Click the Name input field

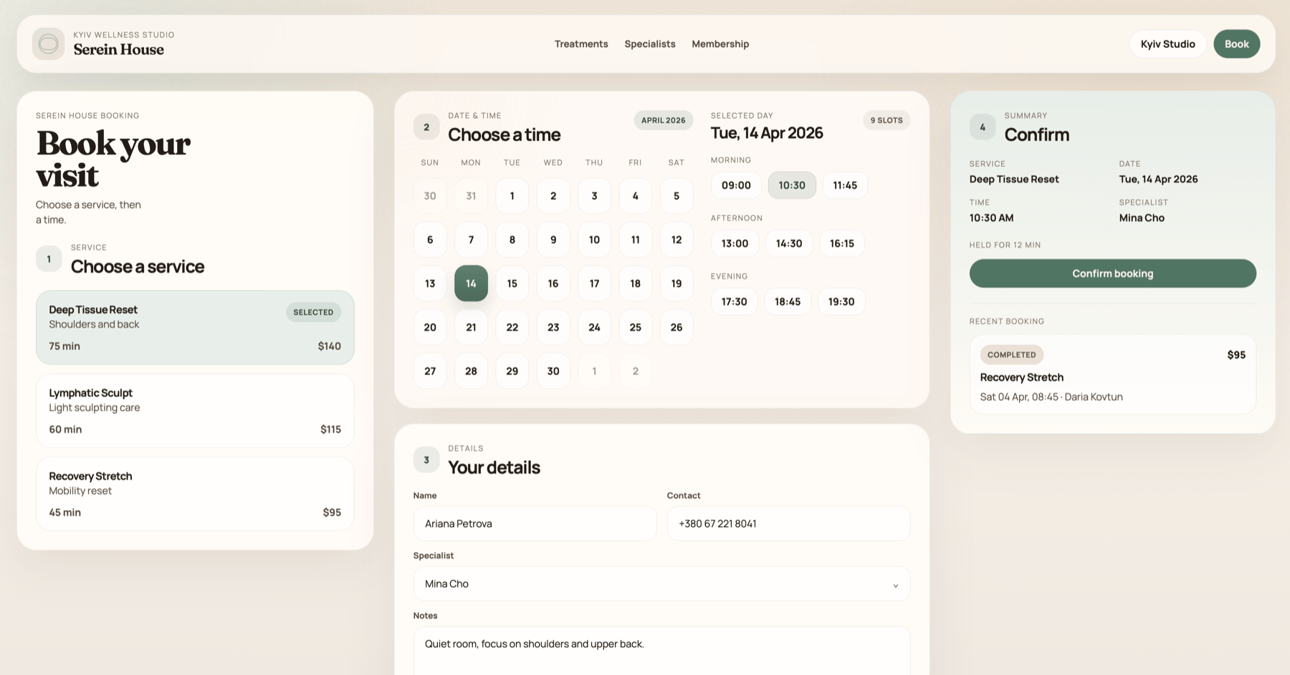point(535,523)
